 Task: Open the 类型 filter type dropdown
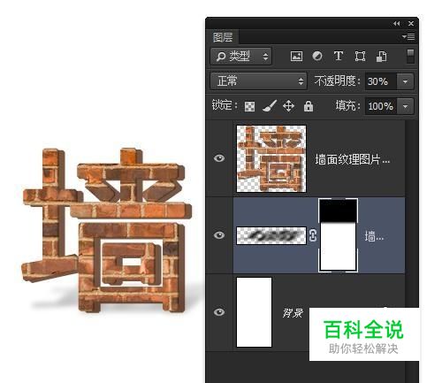(x=241, y=57)
